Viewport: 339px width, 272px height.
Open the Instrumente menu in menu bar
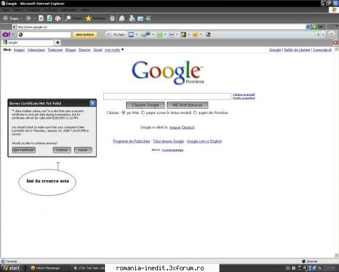coord(69,10)
